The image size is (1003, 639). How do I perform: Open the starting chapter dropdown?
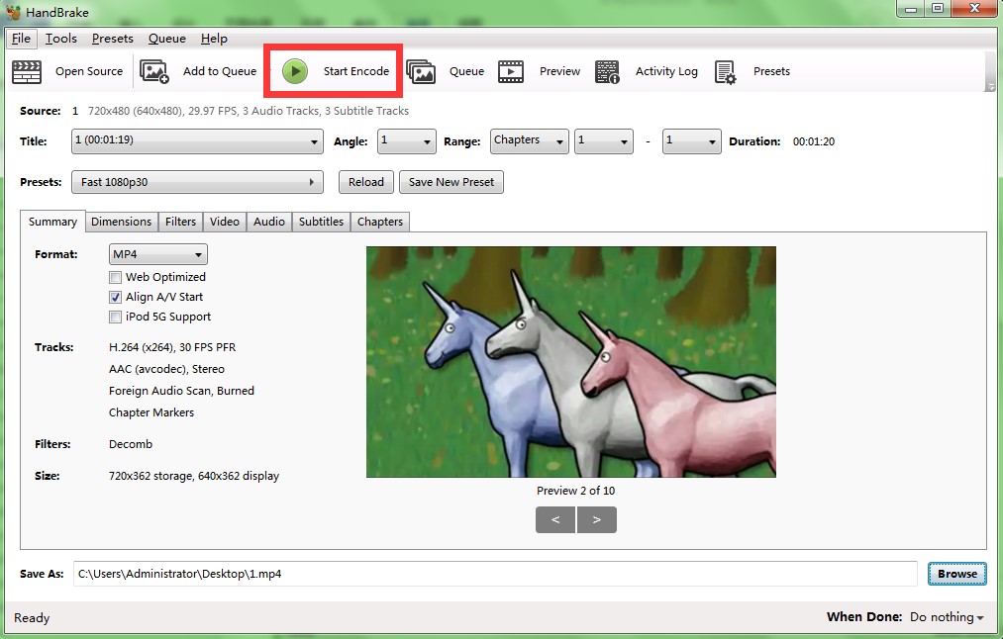(604, 141)
